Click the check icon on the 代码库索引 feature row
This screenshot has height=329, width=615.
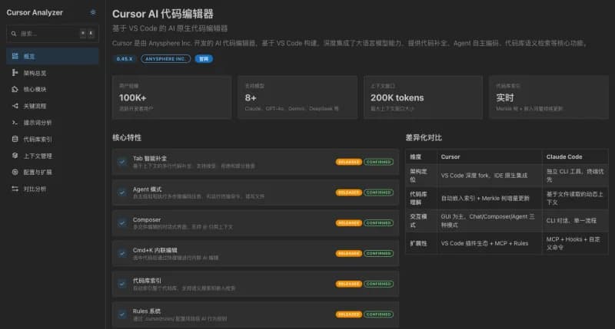coord(122,284)
